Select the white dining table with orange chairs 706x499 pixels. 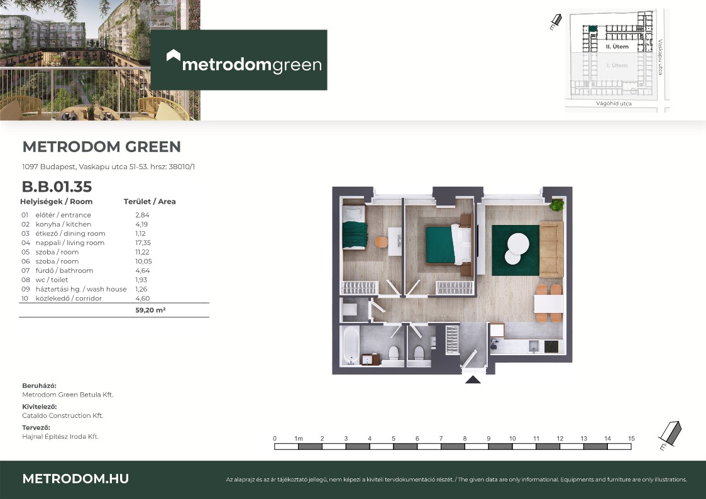click(x=547, y=305)
